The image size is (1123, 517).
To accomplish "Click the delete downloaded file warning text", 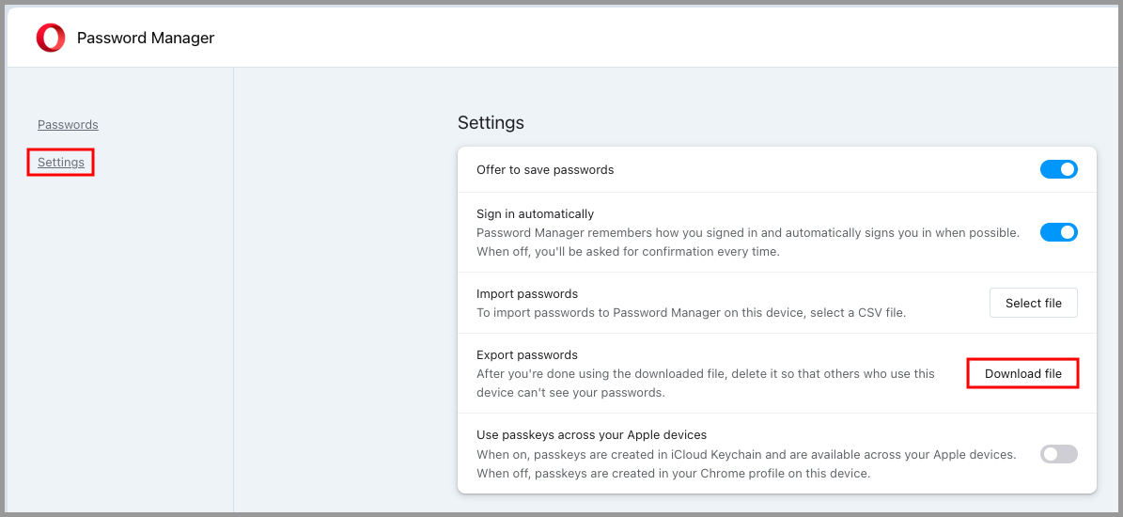I will (x=706, y=384).
